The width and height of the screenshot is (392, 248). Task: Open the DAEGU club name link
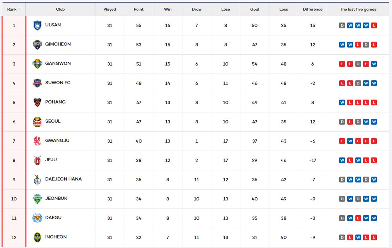[53, 218]
